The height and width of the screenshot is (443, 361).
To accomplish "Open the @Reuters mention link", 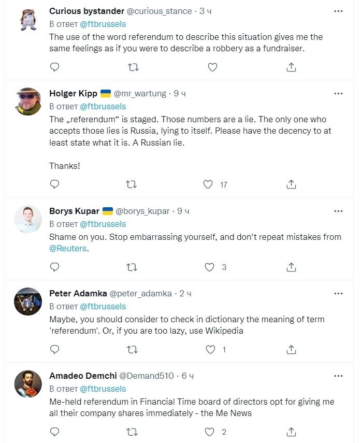I will (68, 248).
